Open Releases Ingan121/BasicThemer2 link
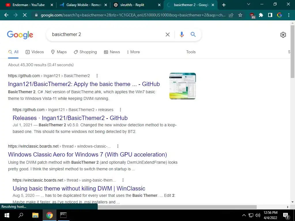 tap(70, 118)
